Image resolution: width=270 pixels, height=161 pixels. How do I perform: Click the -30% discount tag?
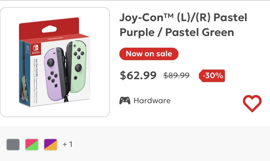[212, 76]
